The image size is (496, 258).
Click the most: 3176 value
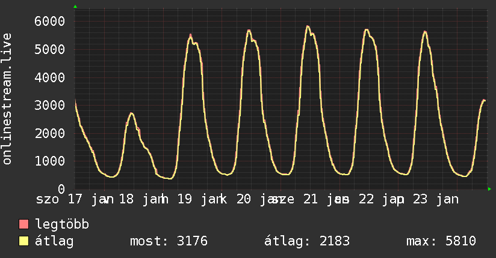click(x=169, y=241)
